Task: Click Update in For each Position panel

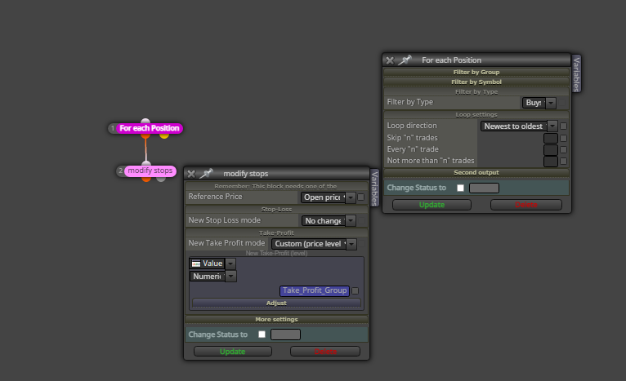Action: [431, 205]
